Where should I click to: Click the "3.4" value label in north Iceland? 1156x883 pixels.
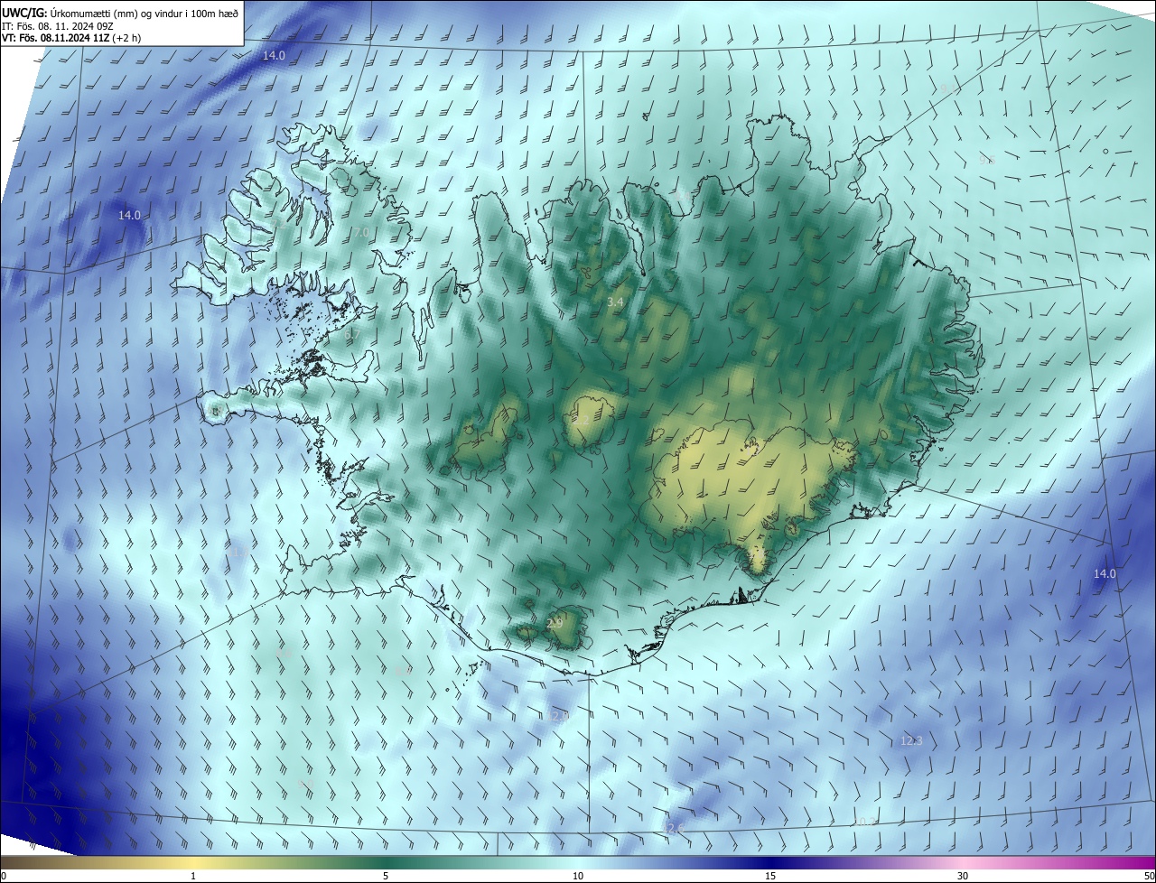click(615, 302)
